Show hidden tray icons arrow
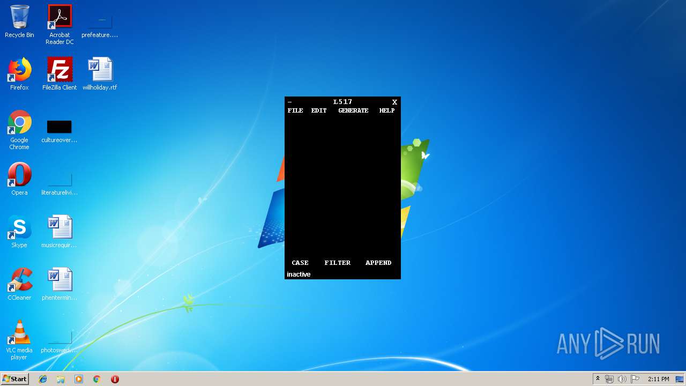The width and height of the screenshot is (686, 386). click(598, 378)
